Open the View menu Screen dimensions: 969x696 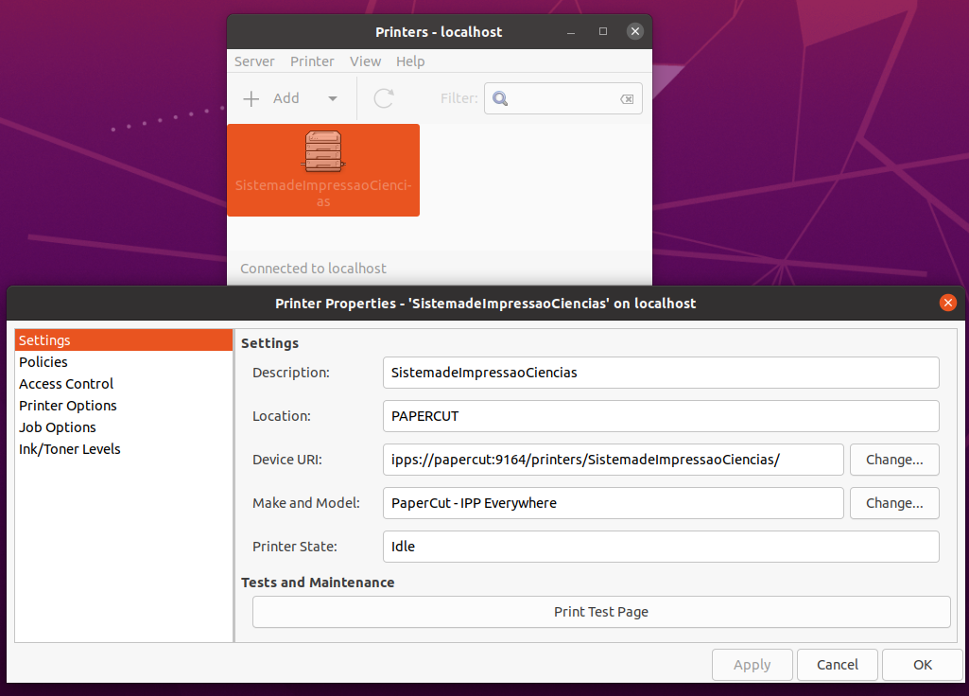pyautogui.click(x=365, y=61)
